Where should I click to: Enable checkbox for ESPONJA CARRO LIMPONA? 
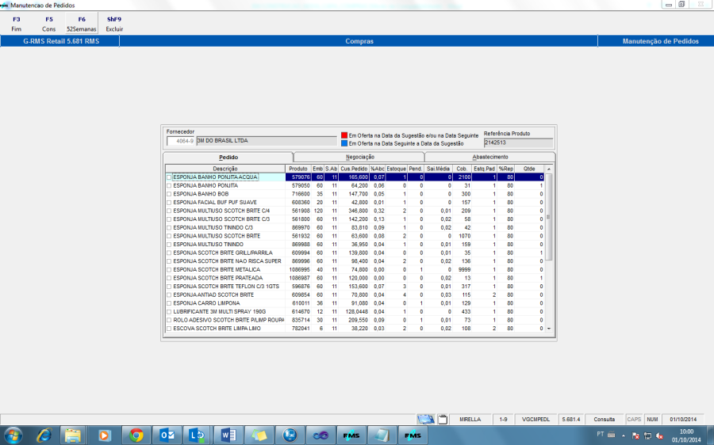(x=169, y=303)
